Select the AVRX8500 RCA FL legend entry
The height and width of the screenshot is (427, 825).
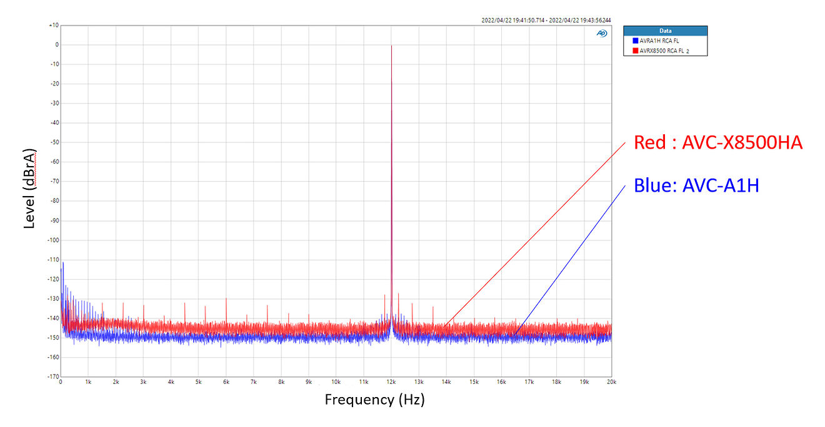tap(660, 50)
